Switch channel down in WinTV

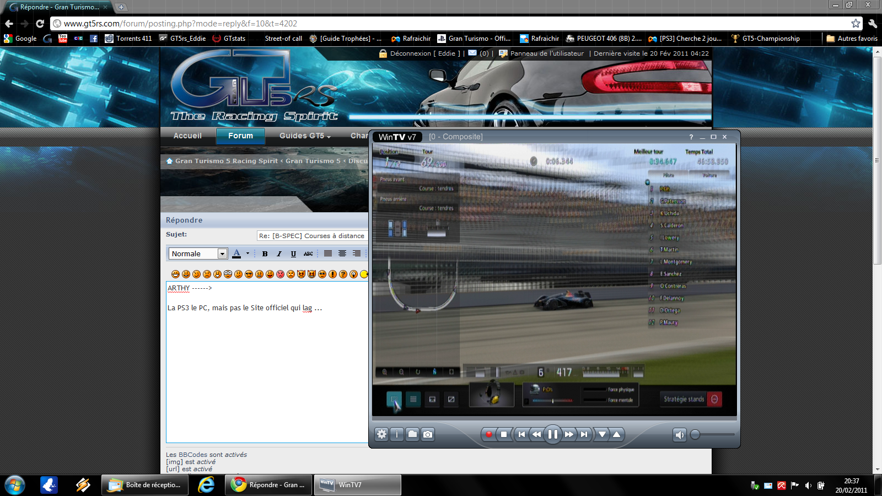click(x=602, y=434)
